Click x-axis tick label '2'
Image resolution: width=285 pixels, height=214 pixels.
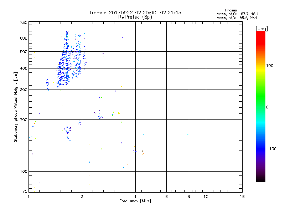point(82,197)
